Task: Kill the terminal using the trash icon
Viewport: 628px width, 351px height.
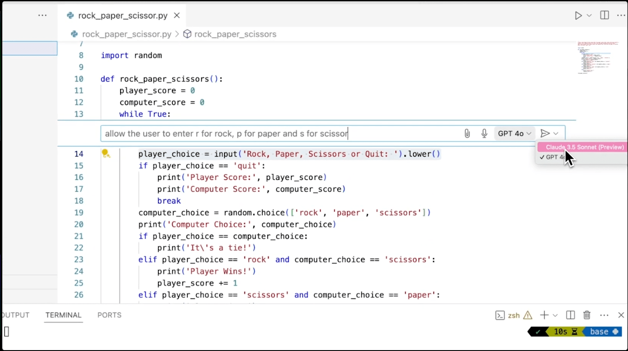Action: coord(587,315)
